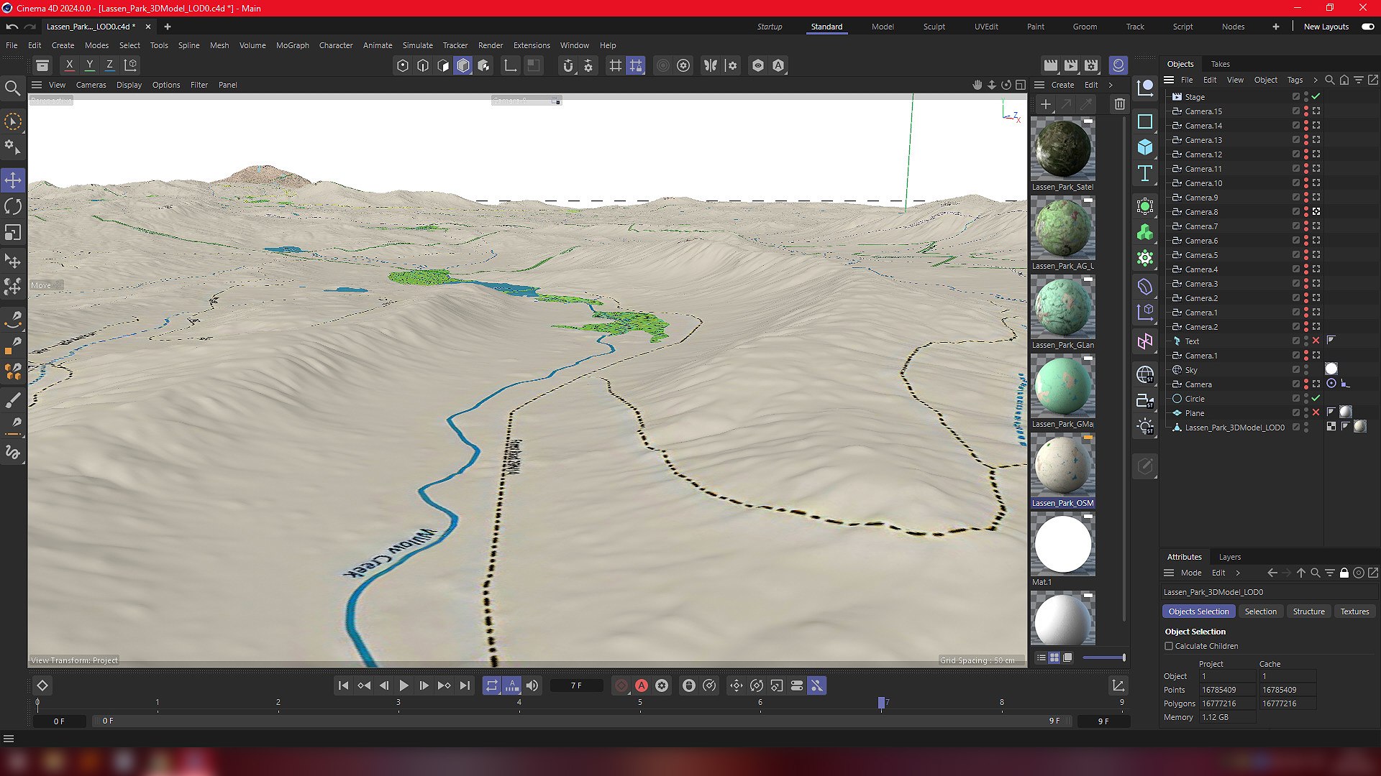
Task: Click the record keyframe button
Action: click(x=621, y=685)
